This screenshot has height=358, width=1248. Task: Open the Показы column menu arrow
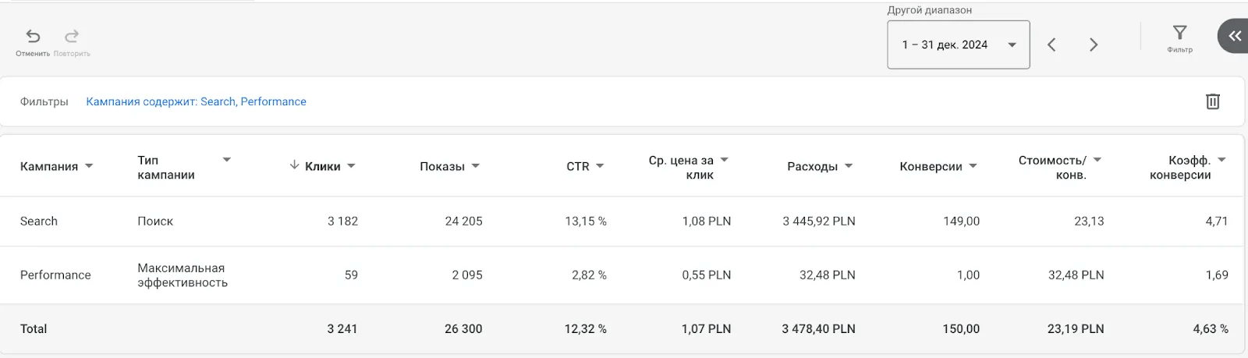pyautogui.click(x=476, y=166)
